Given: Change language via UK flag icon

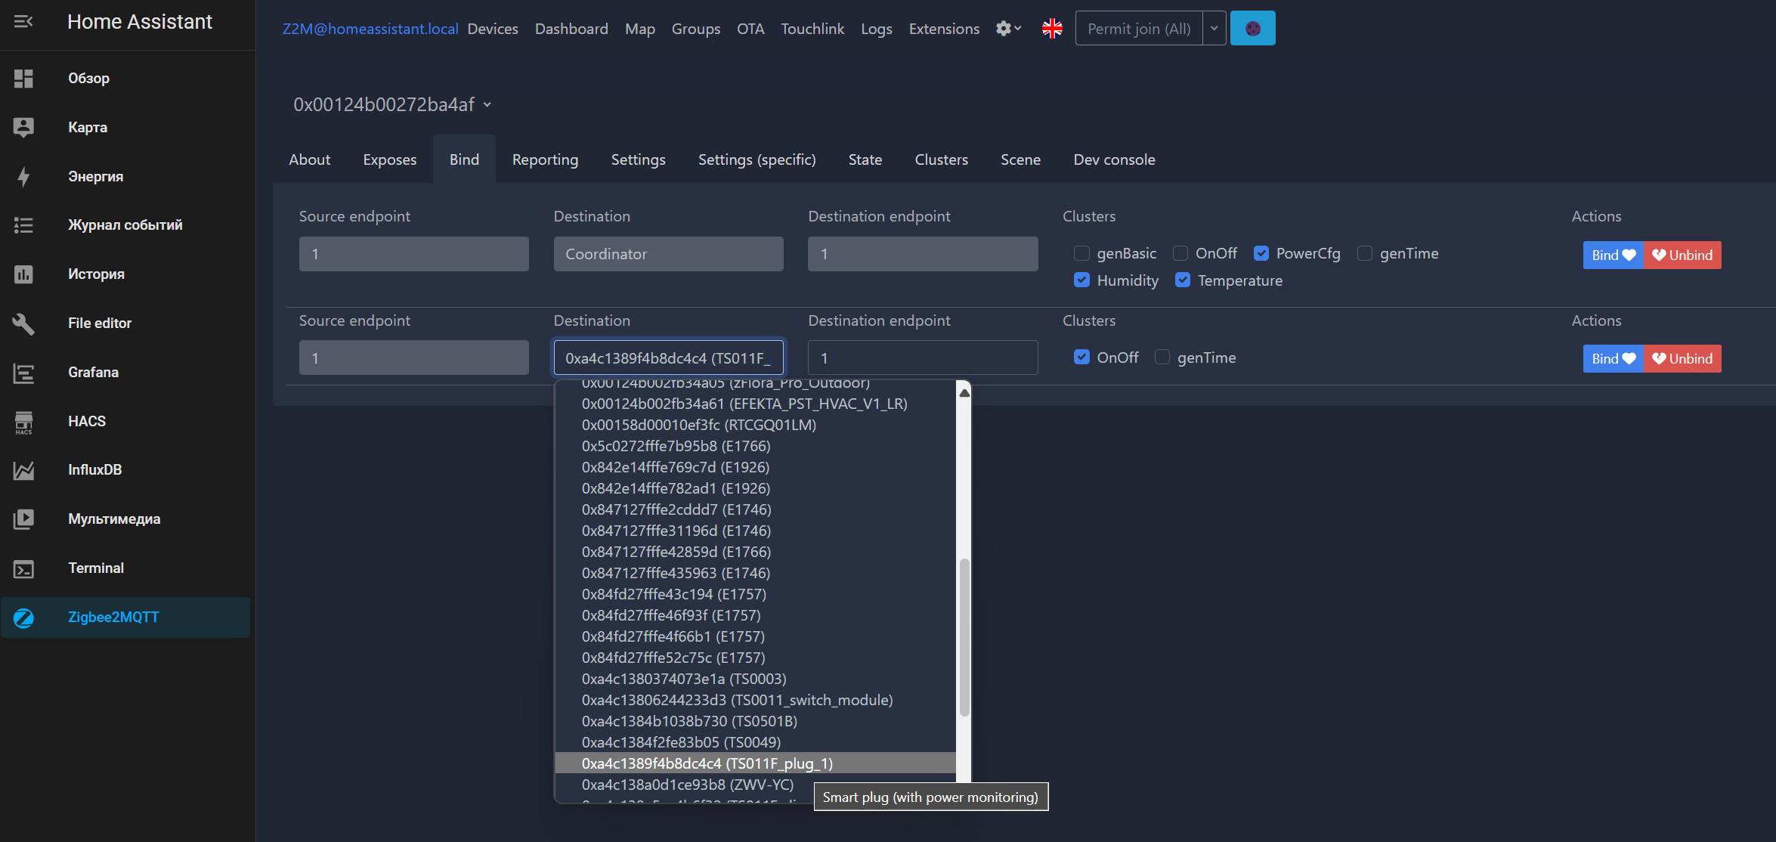Looking at the screenshot, I should click(1052, 29).
